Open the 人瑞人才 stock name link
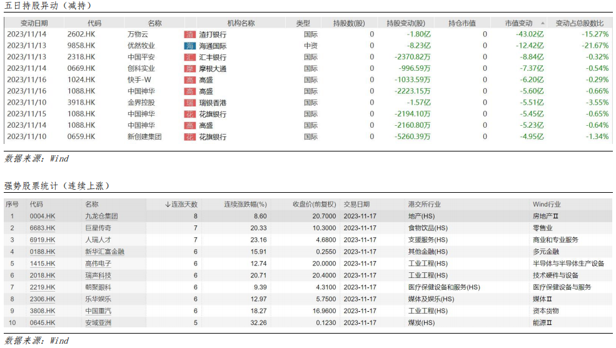The height and width of the screenshot is (348, 616). tap(98, 240)
